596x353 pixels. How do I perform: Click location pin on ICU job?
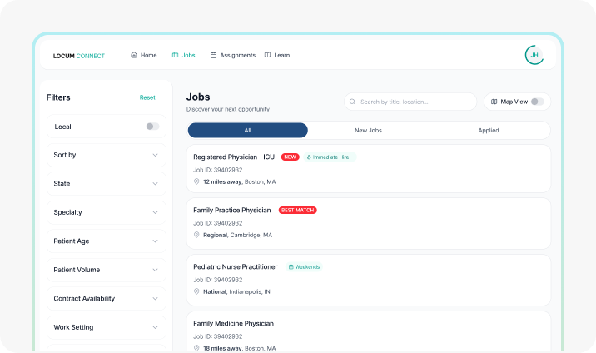pos(196,181)
